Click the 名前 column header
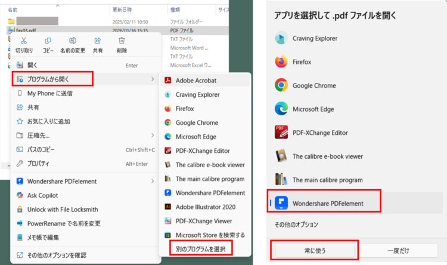 13,10
